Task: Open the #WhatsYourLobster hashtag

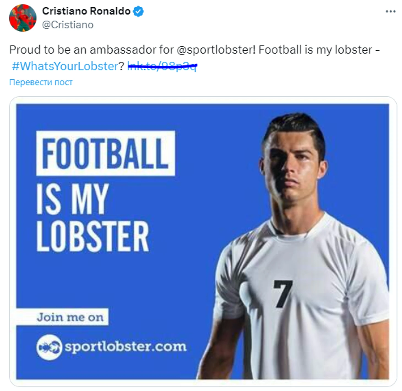Action: click(65, 66)
